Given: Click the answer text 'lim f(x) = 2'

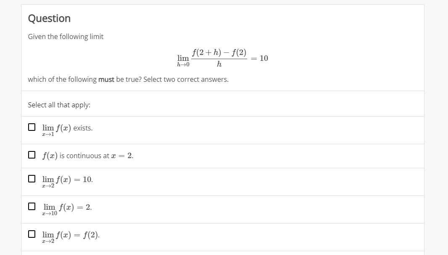Looking at the screenshot, I should click(x=66, y=206).
